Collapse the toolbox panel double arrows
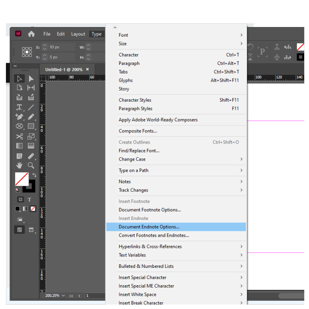This screenshot has height=309, width=309. 15,66
